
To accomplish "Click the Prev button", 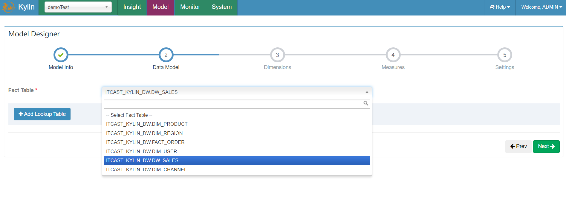I will pyautogui.click(x=518, y=146).
